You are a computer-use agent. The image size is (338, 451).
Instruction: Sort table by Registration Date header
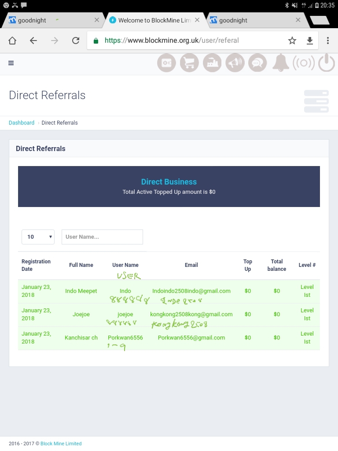point(36,265)
